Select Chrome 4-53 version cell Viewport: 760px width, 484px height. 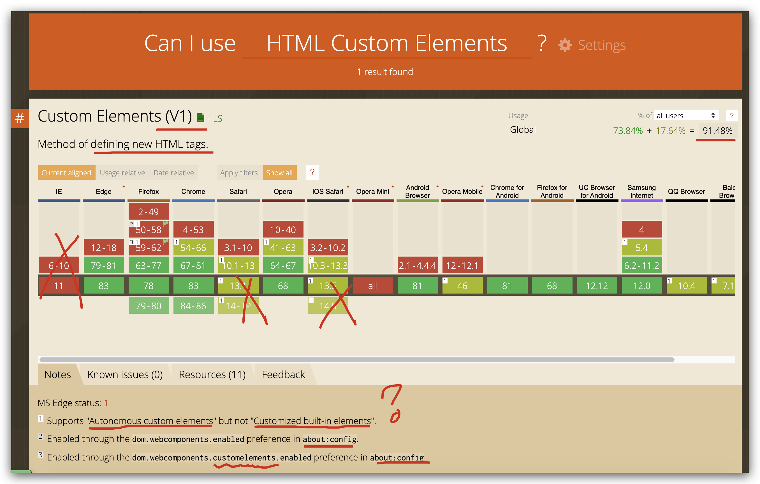tap(193, 229)
